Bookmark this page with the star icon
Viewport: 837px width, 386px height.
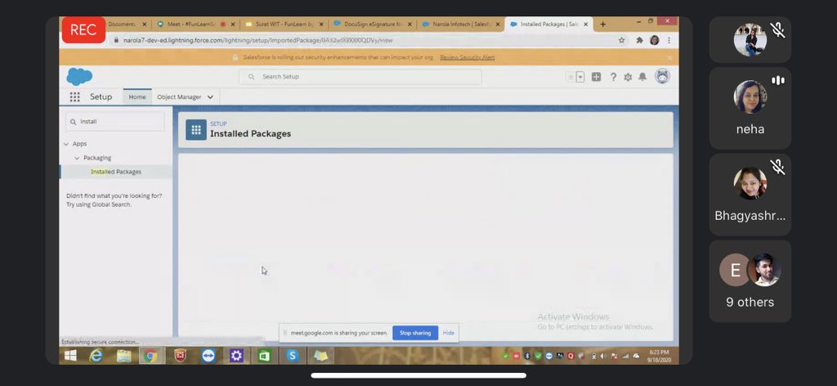[x=621, y=40]
